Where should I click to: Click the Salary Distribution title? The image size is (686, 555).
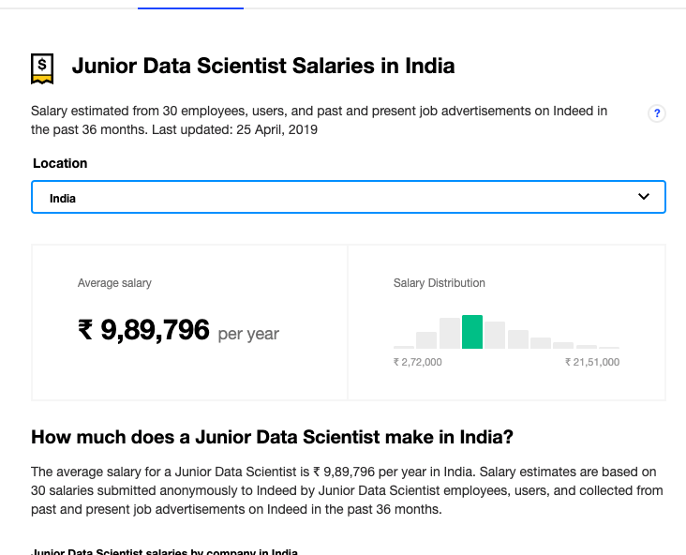pos(440,283)
